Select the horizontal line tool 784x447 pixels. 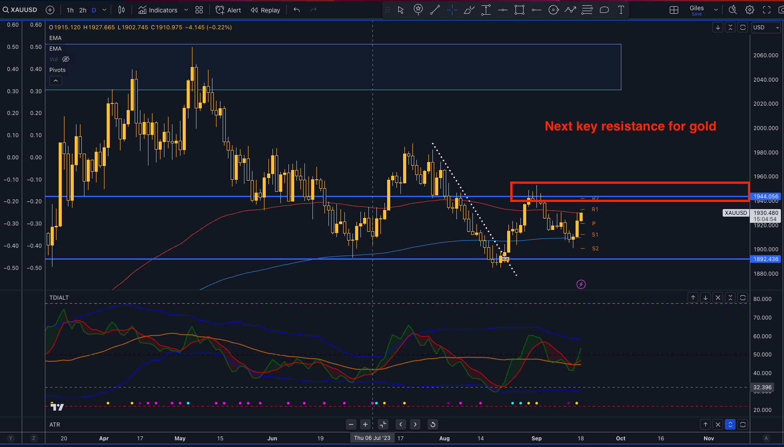[503, 10]
